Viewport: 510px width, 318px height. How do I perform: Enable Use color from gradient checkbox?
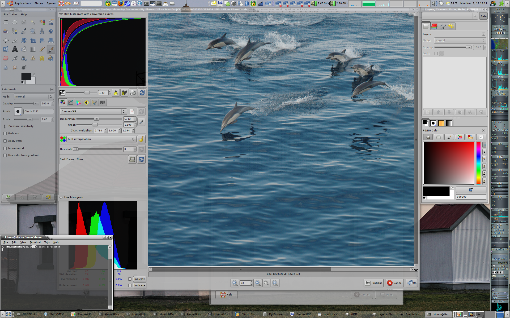pos(5,155)
